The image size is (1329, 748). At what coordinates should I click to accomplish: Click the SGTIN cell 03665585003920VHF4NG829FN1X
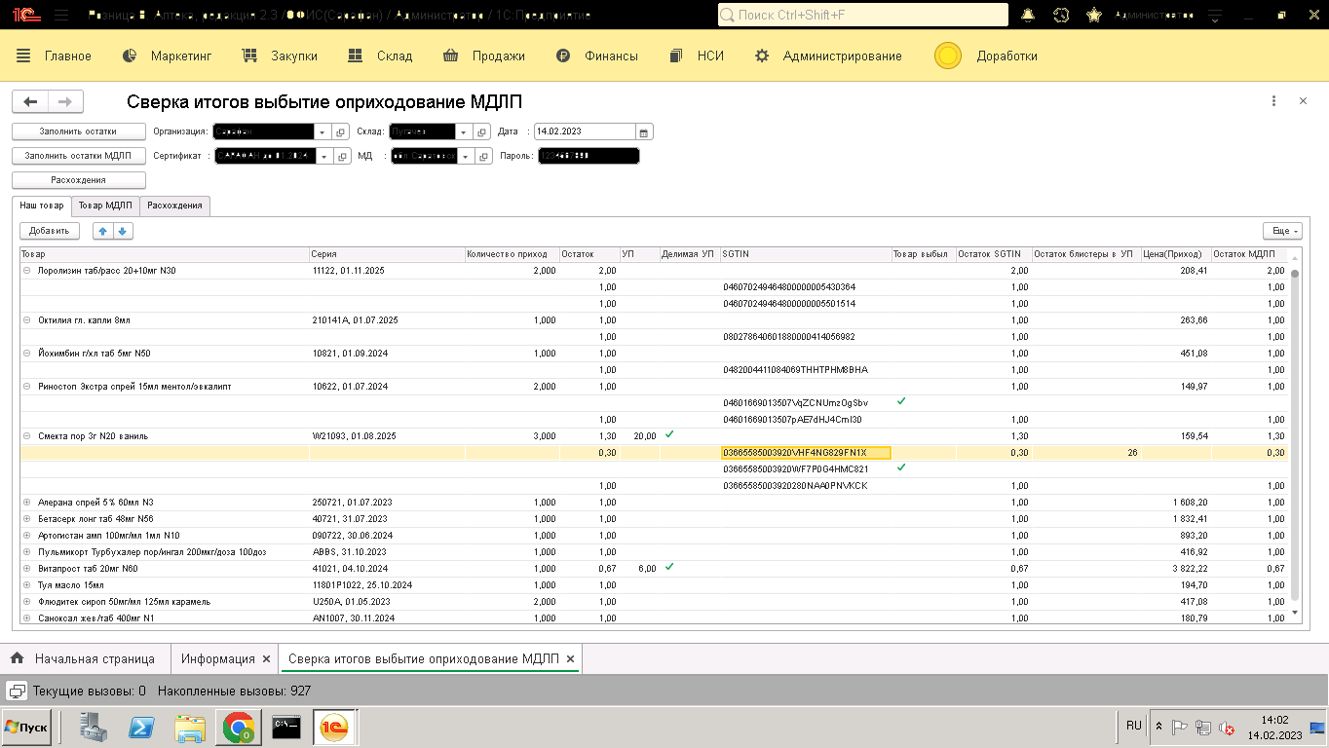point(805,453)
